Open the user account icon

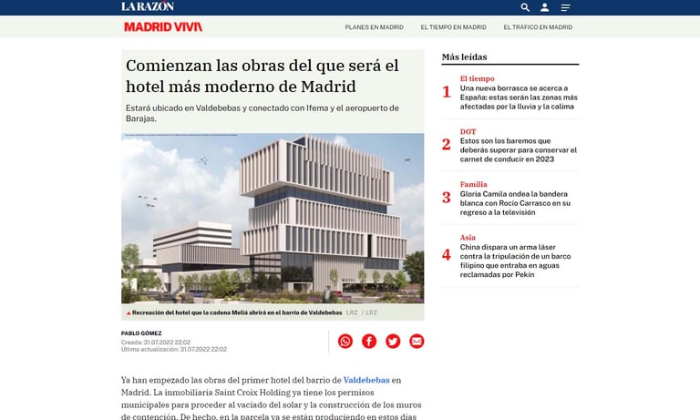[545, 7]
